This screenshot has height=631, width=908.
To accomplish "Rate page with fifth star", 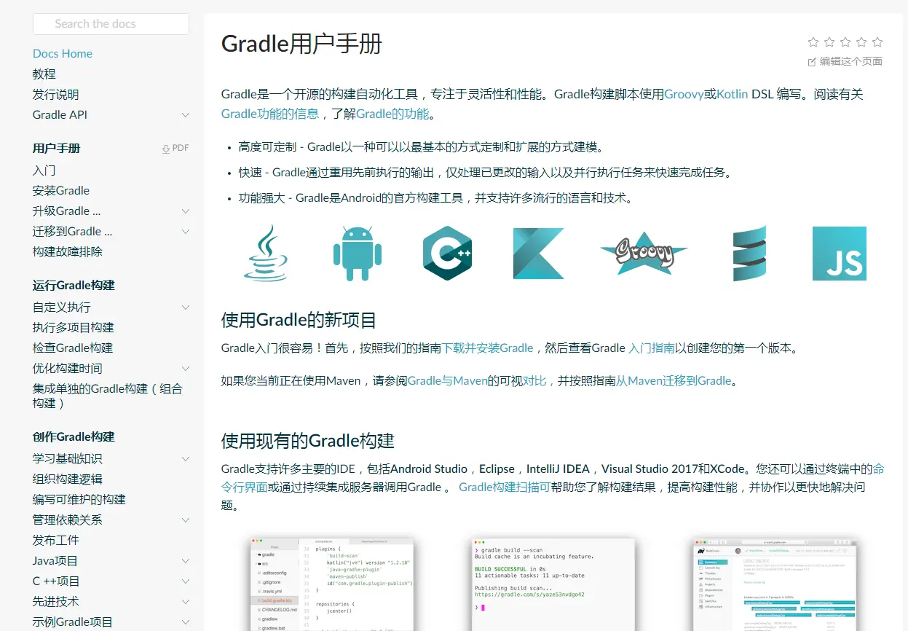I will (877, 42).
